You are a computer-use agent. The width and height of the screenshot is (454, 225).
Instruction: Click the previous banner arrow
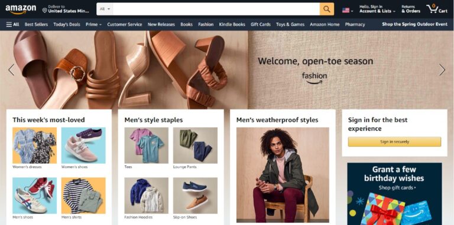point(11,70)
